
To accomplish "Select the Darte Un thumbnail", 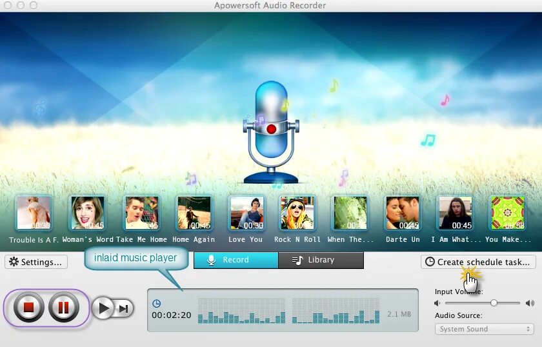I will (x=403, y=213).
